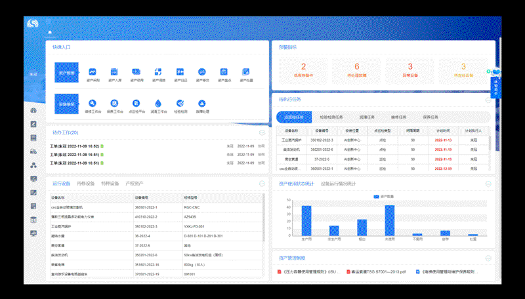
Task: Open the 资产调拨 shortcut icon
Action: [x=158, y=72]
